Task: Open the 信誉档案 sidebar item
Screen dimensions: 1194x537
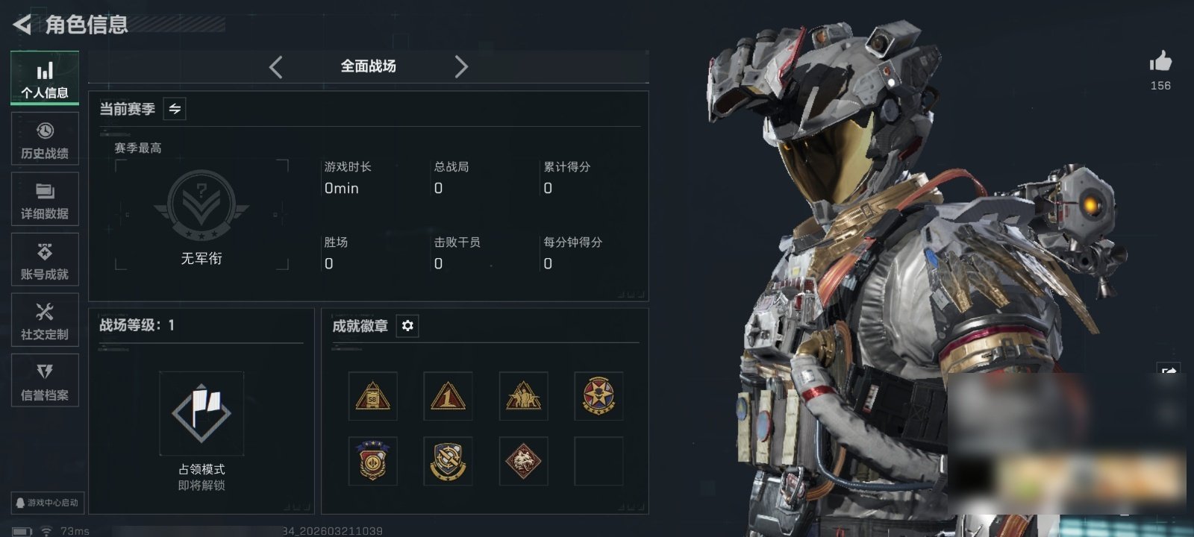Action: [45, 380]
